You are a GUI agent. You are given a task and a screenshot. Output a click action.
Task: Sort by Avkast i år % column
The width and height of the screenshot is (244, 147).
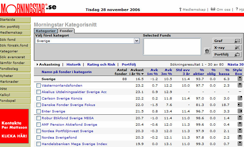[137, 72]
